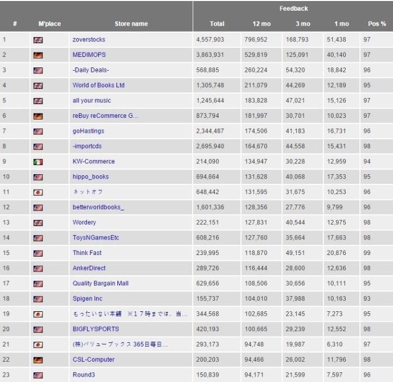This screenshot has height=382, width=393.
Task: Select the 12 mo value 529,819
Action: point(256,54)
